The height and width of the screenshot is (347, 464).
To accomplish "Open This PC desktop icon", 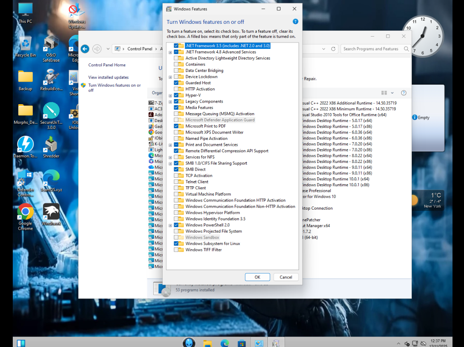I will (x=25, y=13).
